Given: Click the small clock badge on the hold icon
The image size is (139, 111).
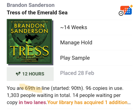Looking at the screenshot, I should click(x=121, y=13).
